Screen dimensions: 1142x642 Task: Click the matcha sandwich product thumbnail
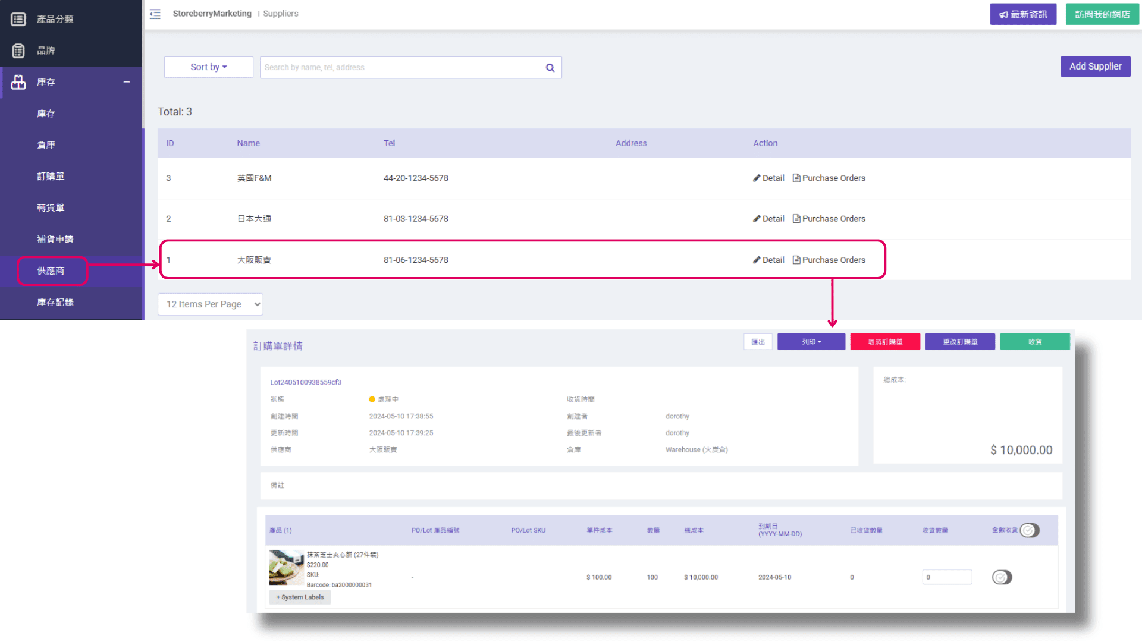[287, 568]
